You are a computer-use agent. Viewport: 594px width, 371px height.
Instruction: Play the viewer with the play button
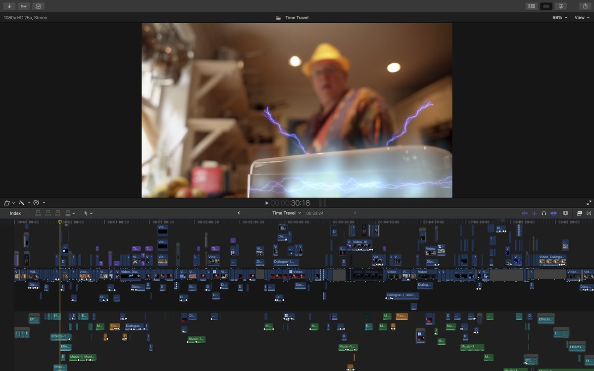pyautogui.click(x=267, y=203)
